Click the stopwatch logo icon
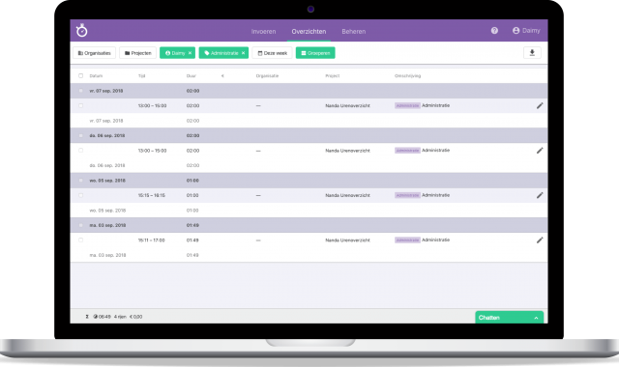This screenshot has height=367, width=619. [x=81, y=30]
